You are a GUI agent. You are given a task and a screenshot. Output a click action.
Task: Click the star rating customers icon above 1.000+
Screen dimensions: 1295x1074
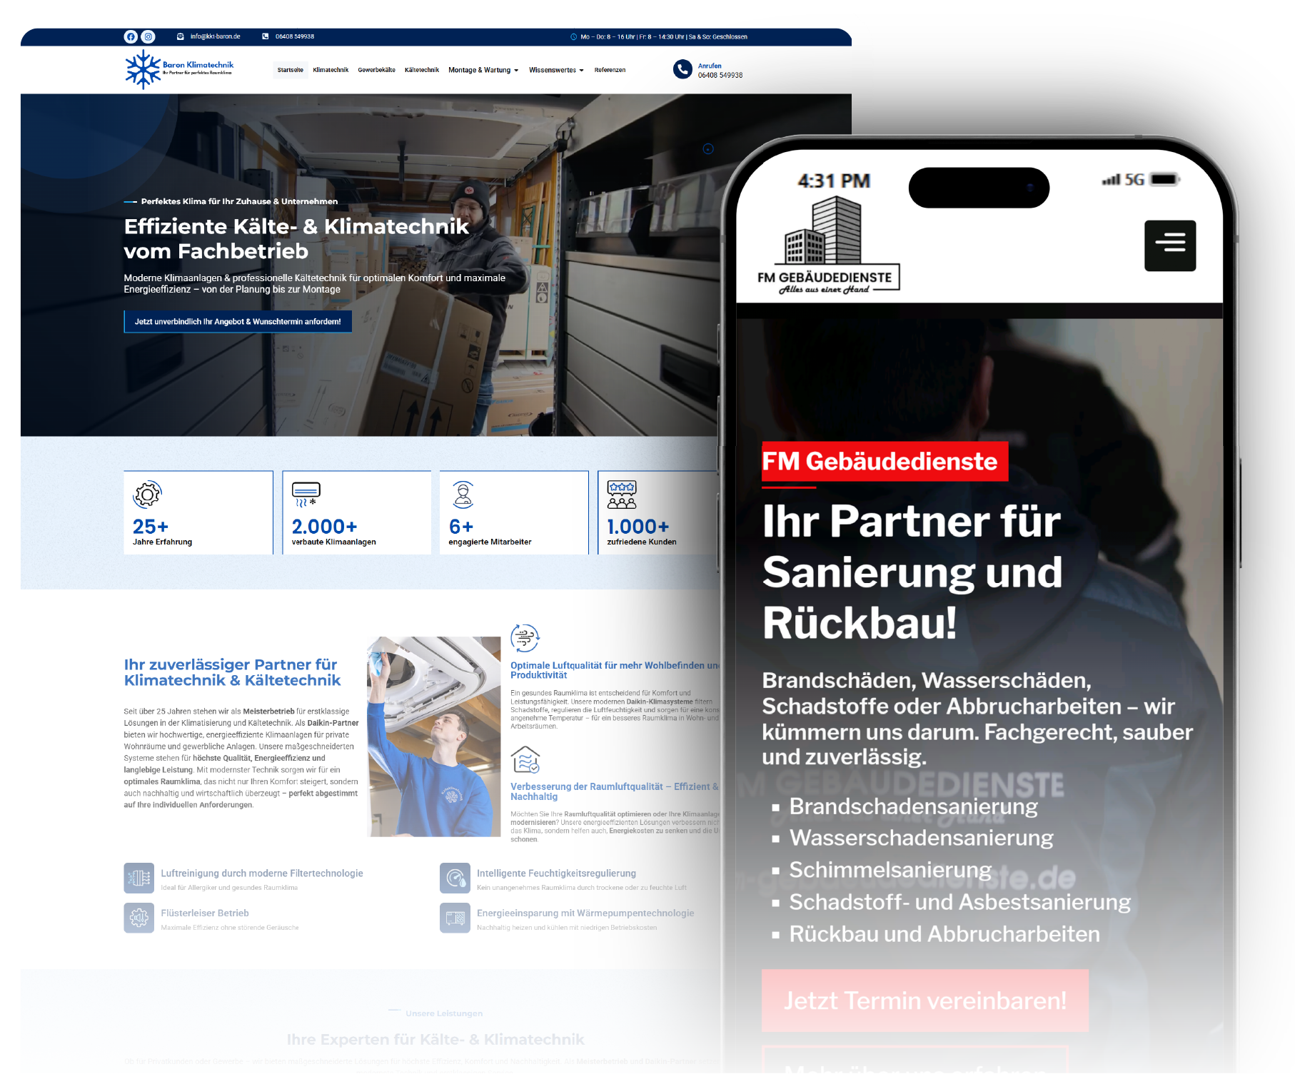[x=622, y=494]
